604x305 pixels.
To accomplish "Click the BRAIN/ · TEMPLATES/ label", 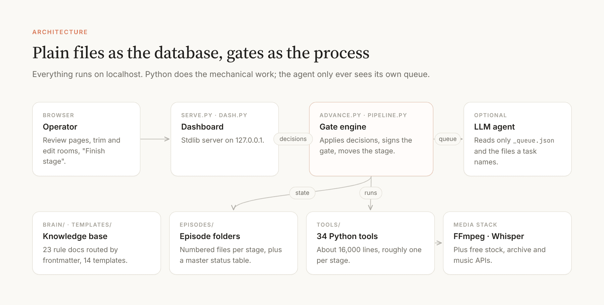I will click(77, 225).
